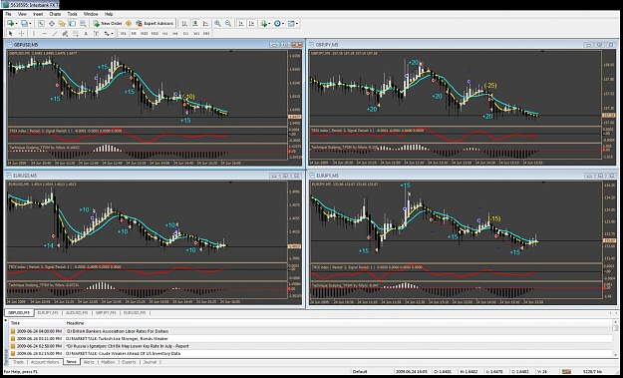Open the Journal terminal tab
This screenshot has height=378, width=623.
(150, 362)
